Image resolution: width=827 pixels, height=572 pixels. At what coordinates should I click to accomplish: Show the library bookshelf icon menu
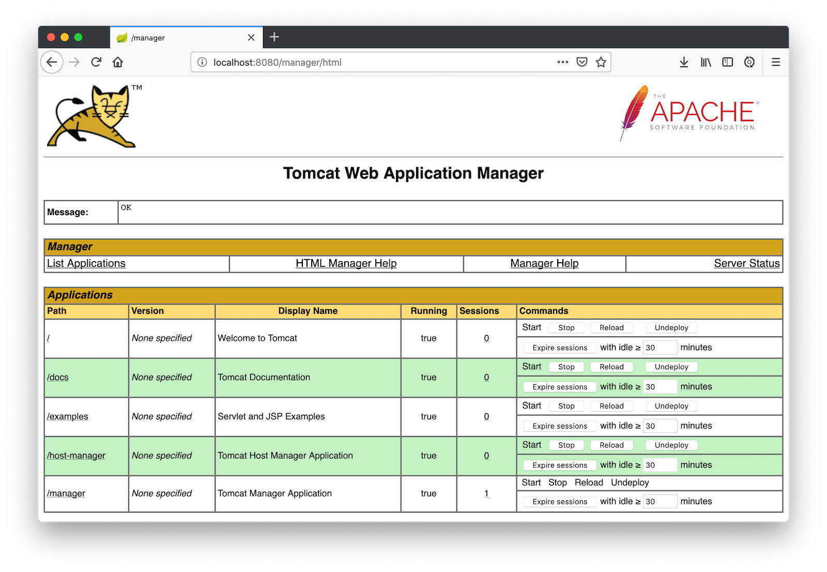[x=706, y=62]
